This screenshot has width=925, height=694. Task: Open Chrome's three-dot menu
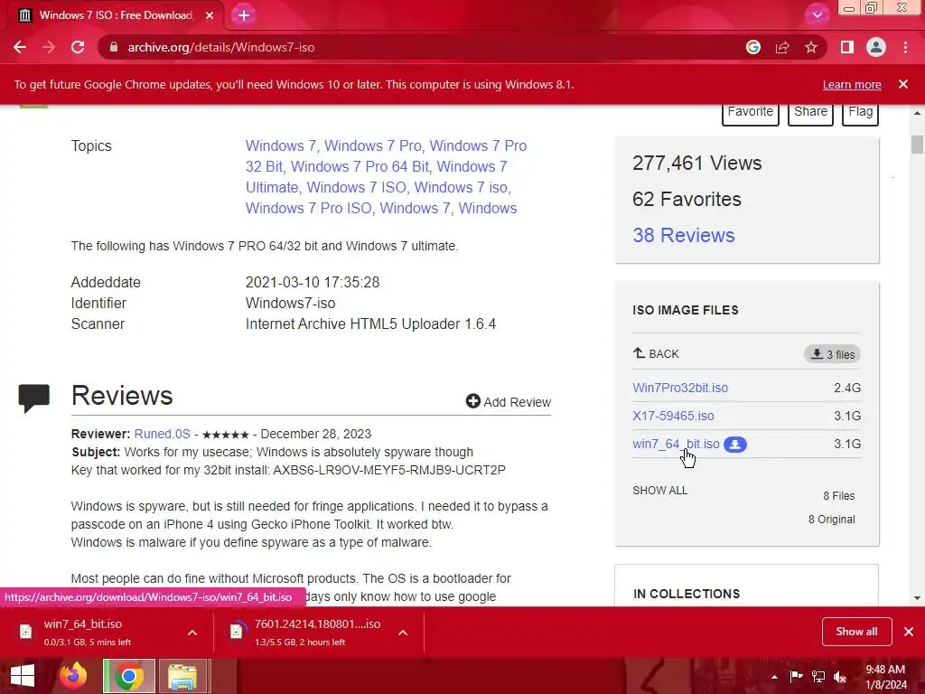pos(905,47)
